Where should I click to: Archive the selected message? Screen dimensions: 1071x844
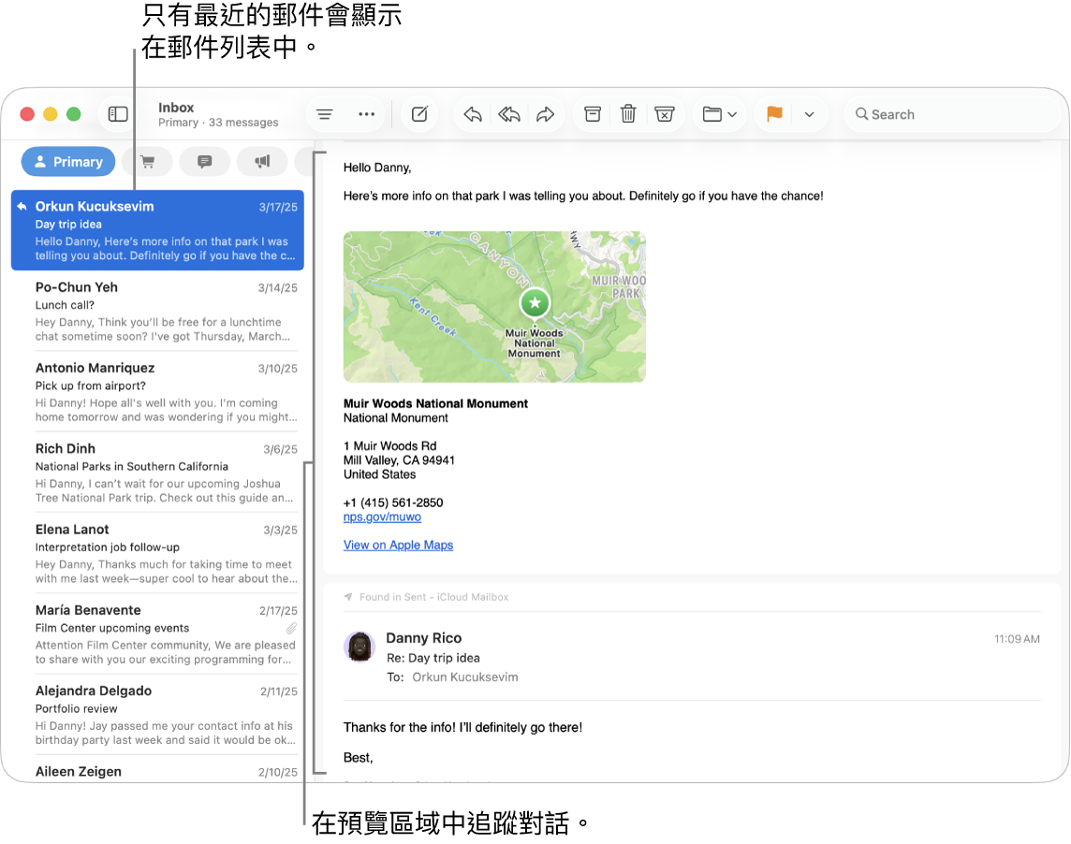(593, 114)
